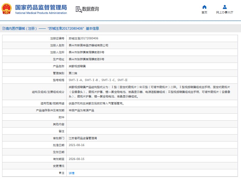Click approving department 江苏省药品监督管理局 cell

pos(83,138)
